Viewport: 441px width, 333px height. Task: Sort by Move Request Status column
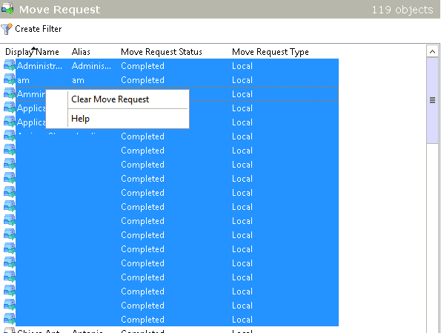162,52
